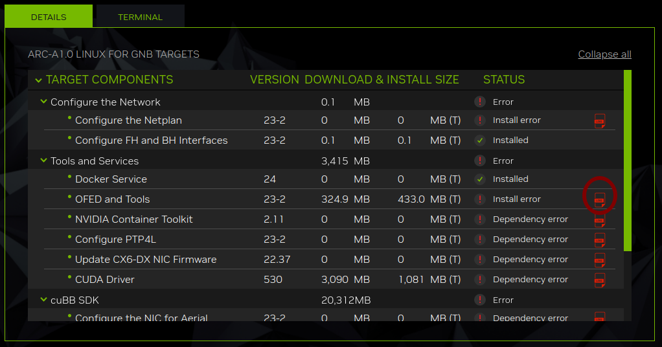662x347 pixels.
Task: Select the Docker Service component name
Action: coord(111,179)
